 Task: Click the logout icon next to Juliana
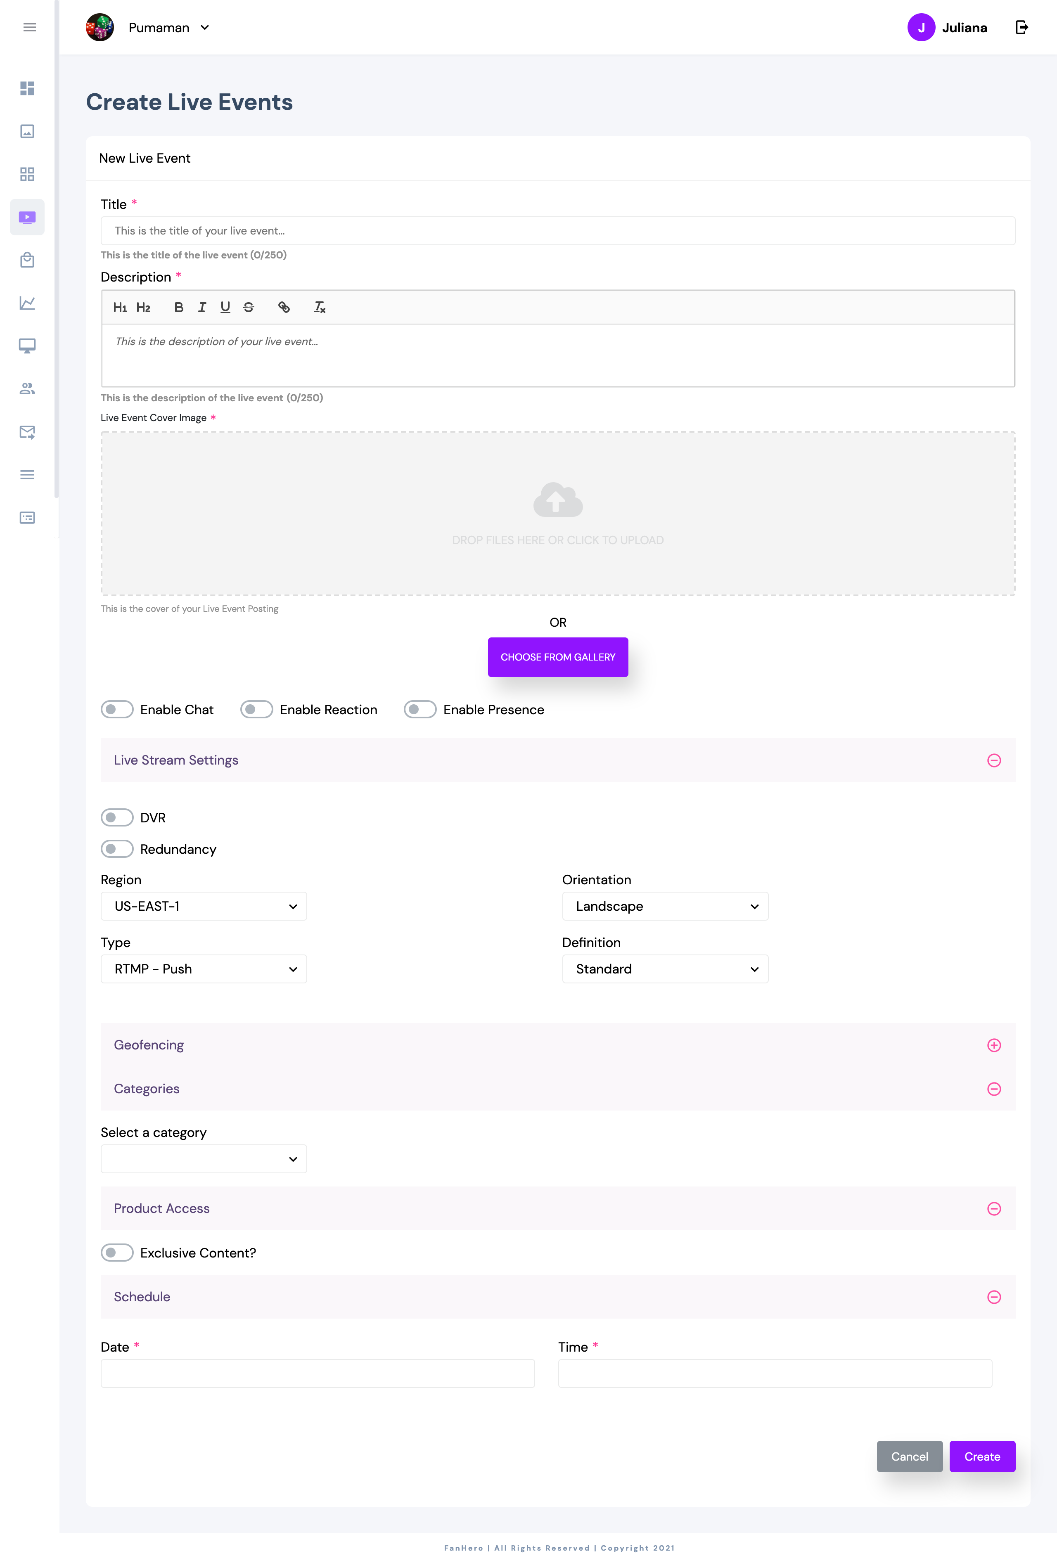(x=1021, y=28)
